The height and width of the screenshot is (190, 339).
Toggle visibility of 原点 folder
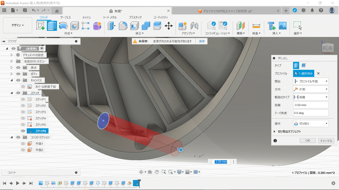point(18,68)
